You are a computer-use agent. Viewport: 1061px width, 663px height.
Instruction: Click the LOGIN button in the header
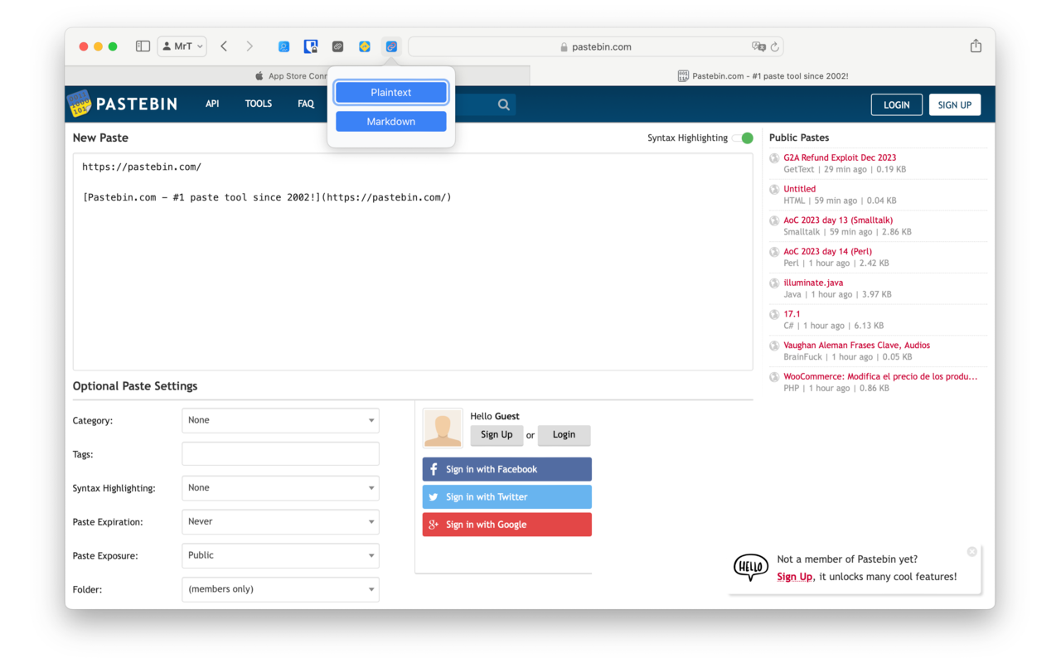click(896, 104)
